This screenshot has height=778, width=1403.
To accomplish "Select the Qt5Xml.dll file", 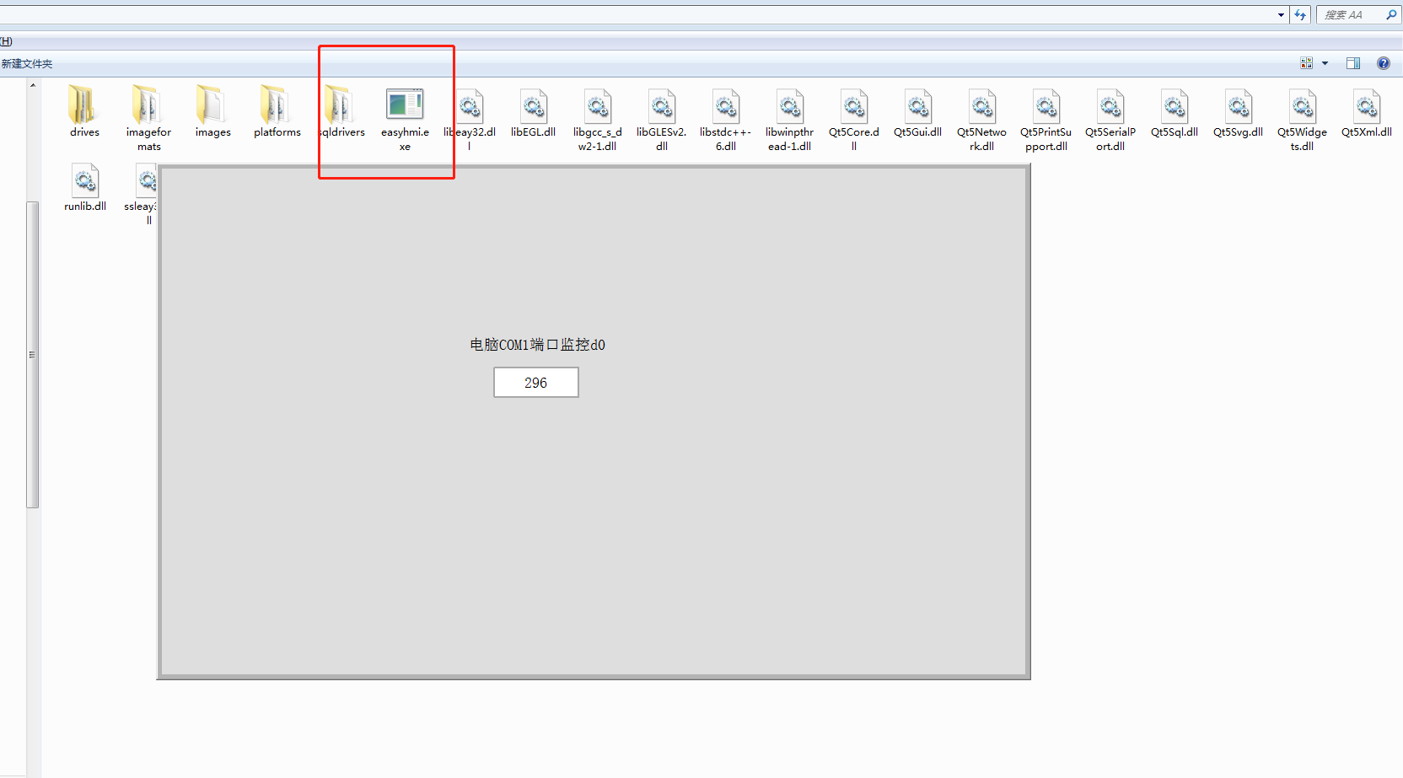I will 1366,108.
